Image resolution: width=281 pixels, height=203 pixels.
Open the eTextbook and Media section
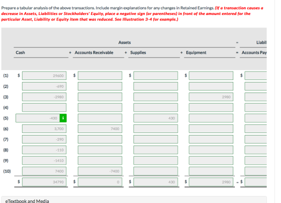tap(27, 201)
